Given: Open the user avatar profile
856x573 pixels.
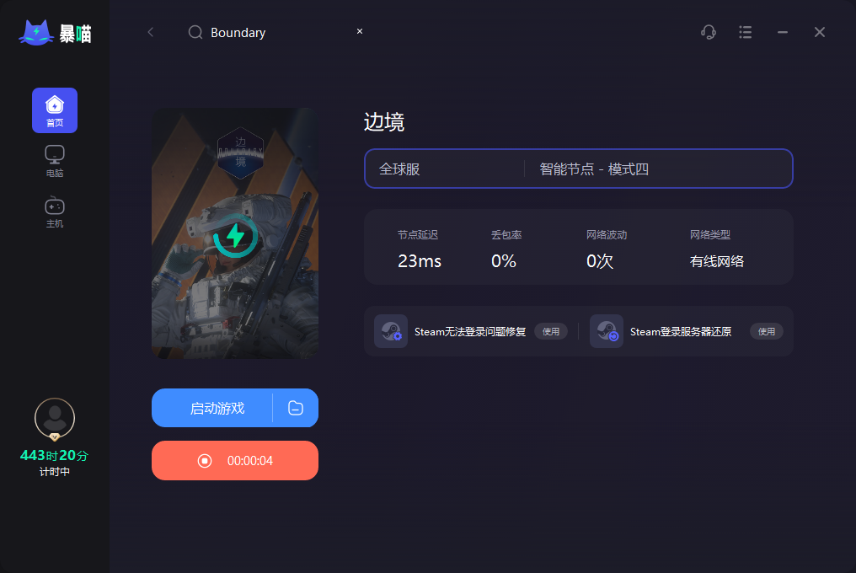Looking at the screenshot, I should (55, 419).
